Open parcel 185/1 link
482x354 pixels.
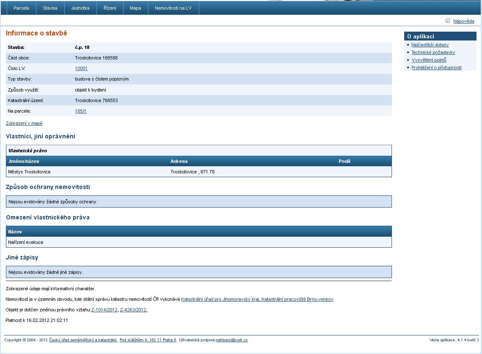coord(81,111)
